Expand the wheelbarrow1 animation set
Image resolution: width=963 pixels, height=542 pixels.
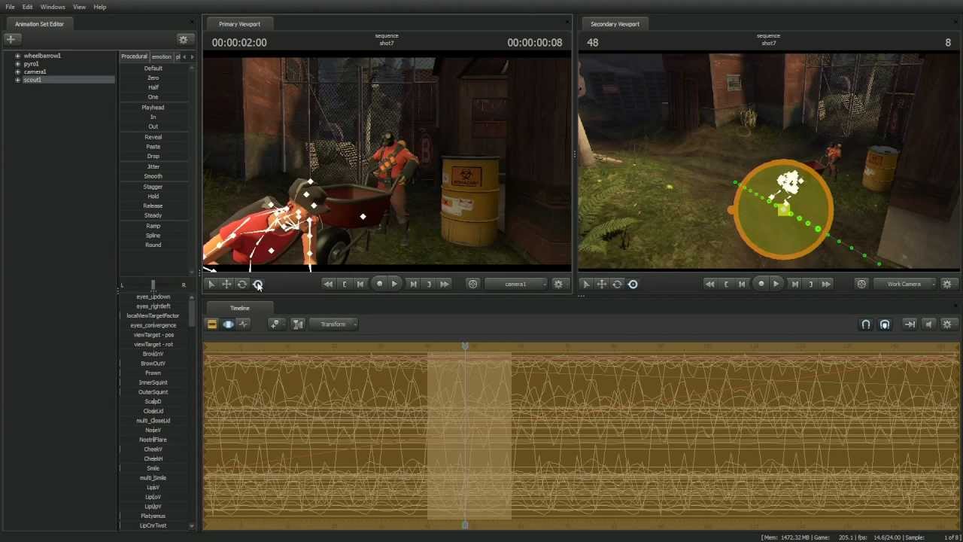coord(17,56)
